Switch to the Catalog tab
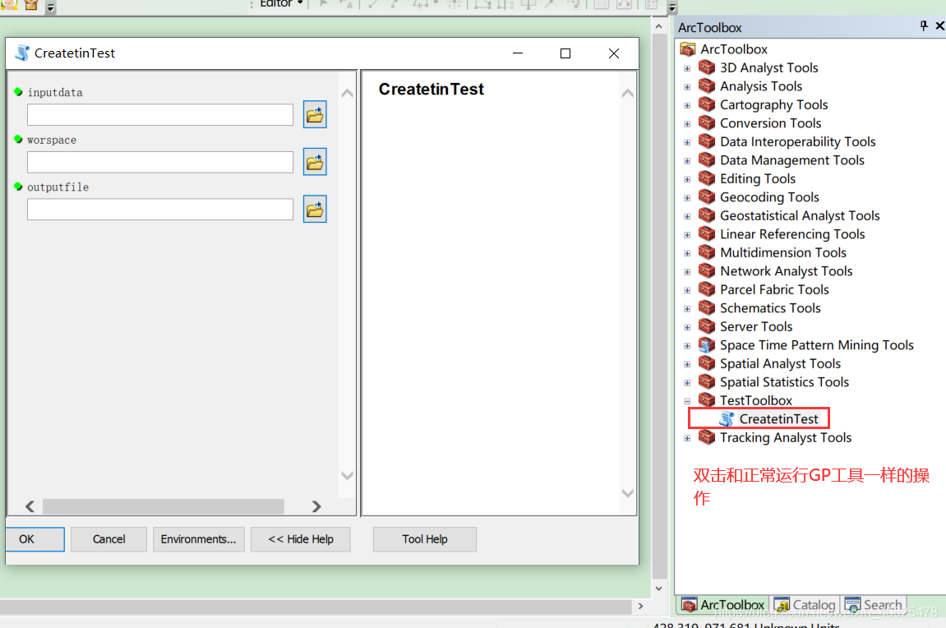This screenshot has width=946, height=628. pos(805,604)
